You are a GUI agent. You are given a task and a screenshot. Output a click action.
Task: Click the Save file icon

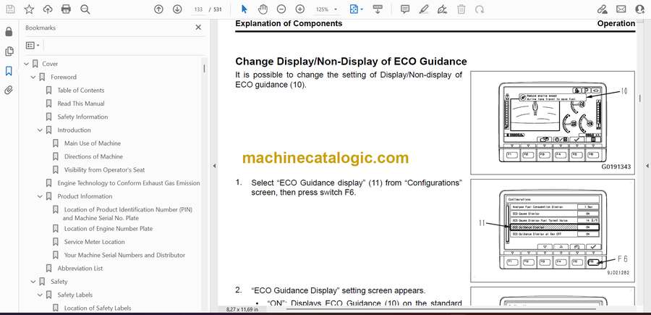(10, 9)
